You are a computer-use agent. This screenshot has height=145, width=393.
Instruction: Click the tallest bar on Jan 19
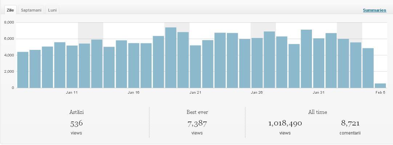171,58
